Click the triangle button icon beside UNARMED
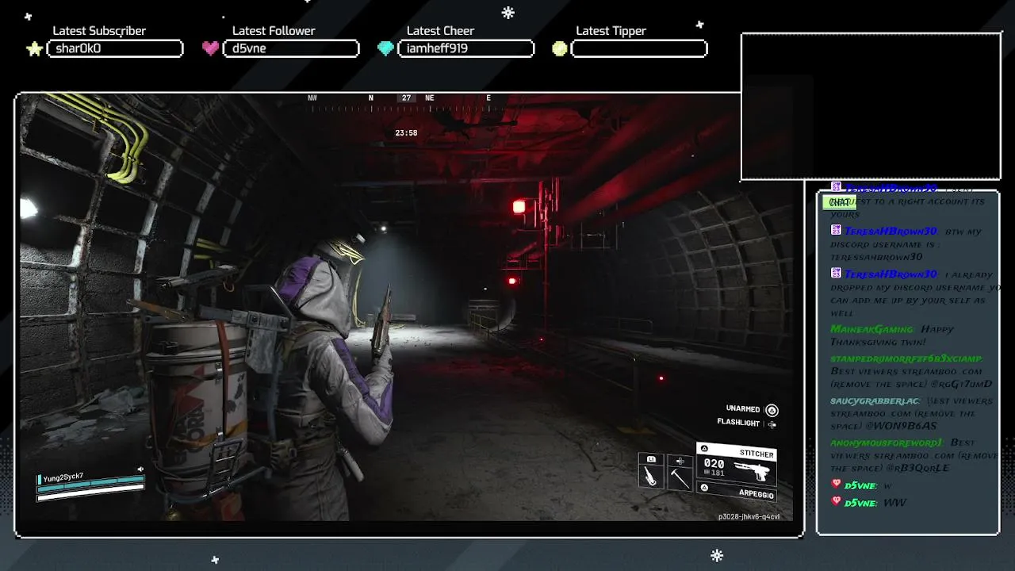The image size is (1015, 571). tap(772, 410)
